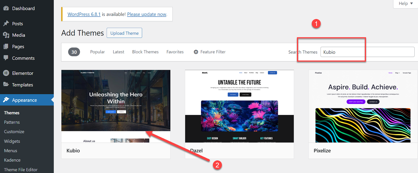The width and height of the screenshot is (418, 173).
Task: Click the Appearance paintbrush icon
Action: click(6, 100)
